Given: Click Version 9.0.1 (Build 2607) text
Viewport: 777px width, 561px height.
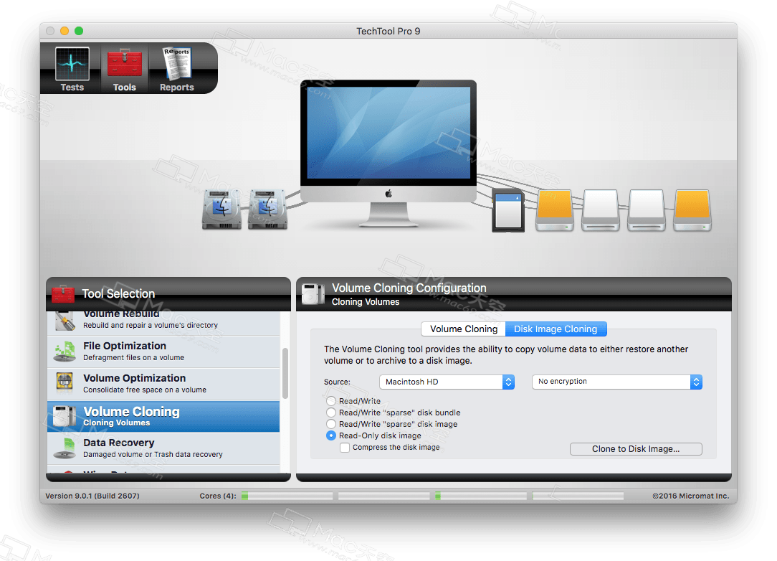Looking at the screenshot, I should pyautogui.click(x=92, y=496).
